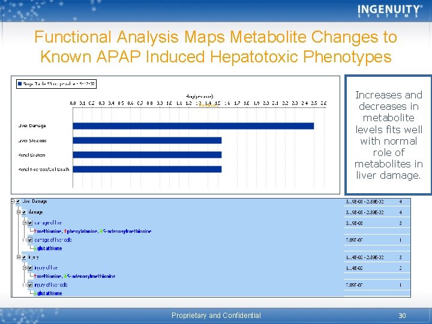Click 'Liver Steatosis' chart axis label

click(x=32, y=140)
